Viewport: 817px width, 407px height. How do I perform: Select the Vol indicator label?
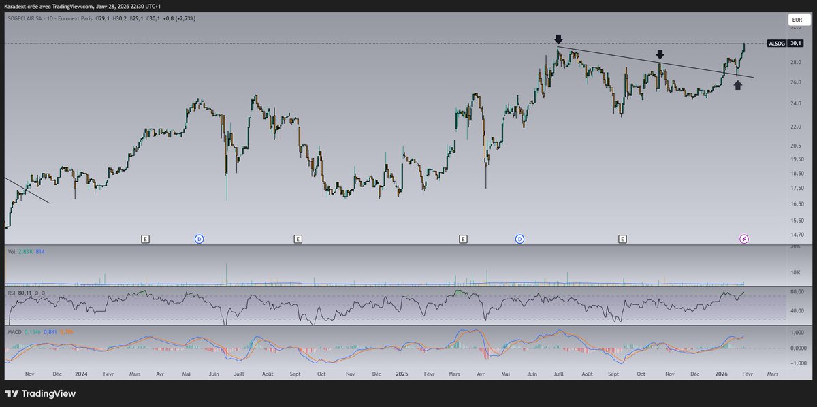tap(12, 252)
